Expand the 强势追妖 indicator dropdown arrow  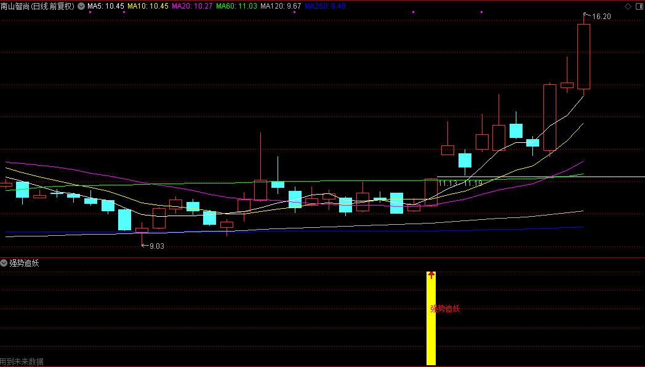[x=4, y=264]
